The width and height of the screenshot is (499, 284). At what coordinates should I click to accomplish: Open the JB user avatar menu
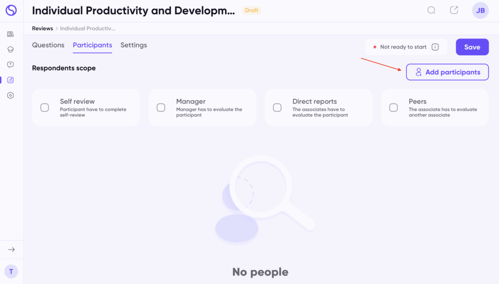click(x=480, y=10)
